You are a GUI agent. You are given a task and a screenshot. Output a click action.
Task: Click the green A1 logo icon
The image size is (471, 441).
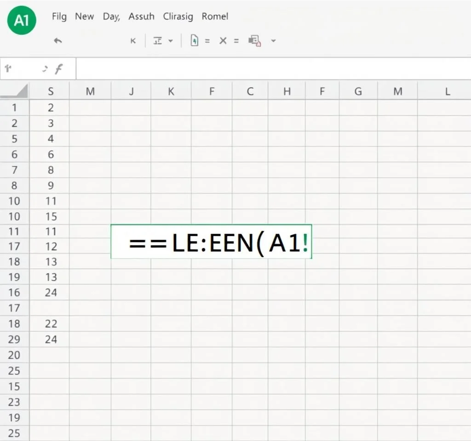22,20
